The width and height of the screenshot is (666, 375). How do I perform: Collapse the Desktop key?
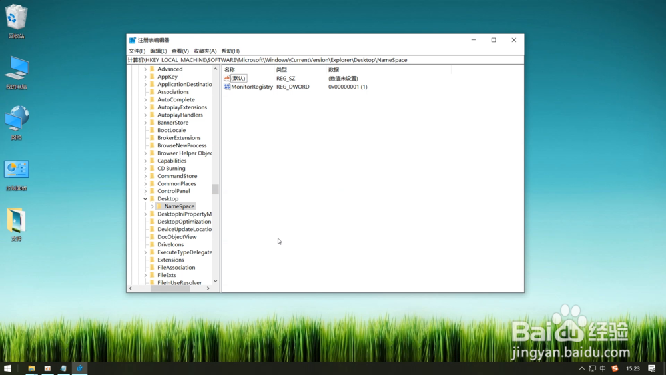(145, 198)
